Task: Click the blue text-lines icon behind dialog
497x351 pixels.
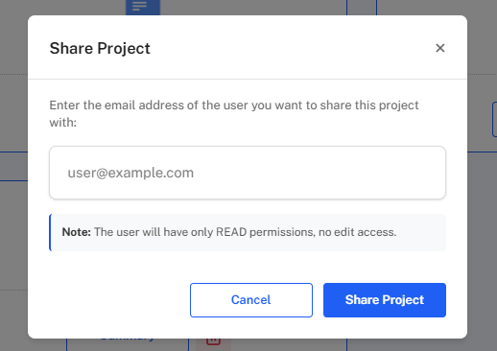Action: 143,7
